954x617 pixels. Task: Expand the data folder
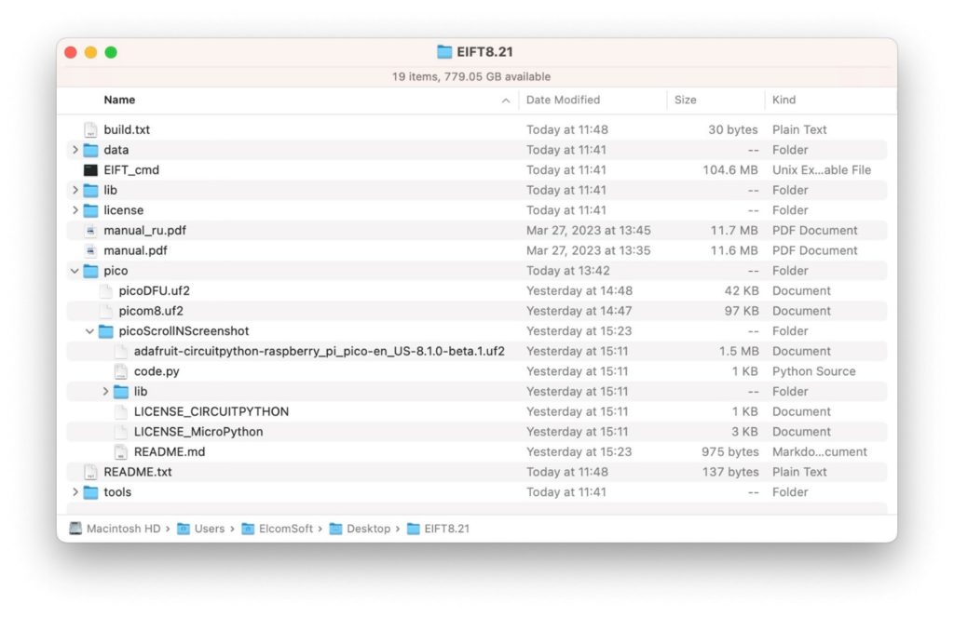[75, 150]
